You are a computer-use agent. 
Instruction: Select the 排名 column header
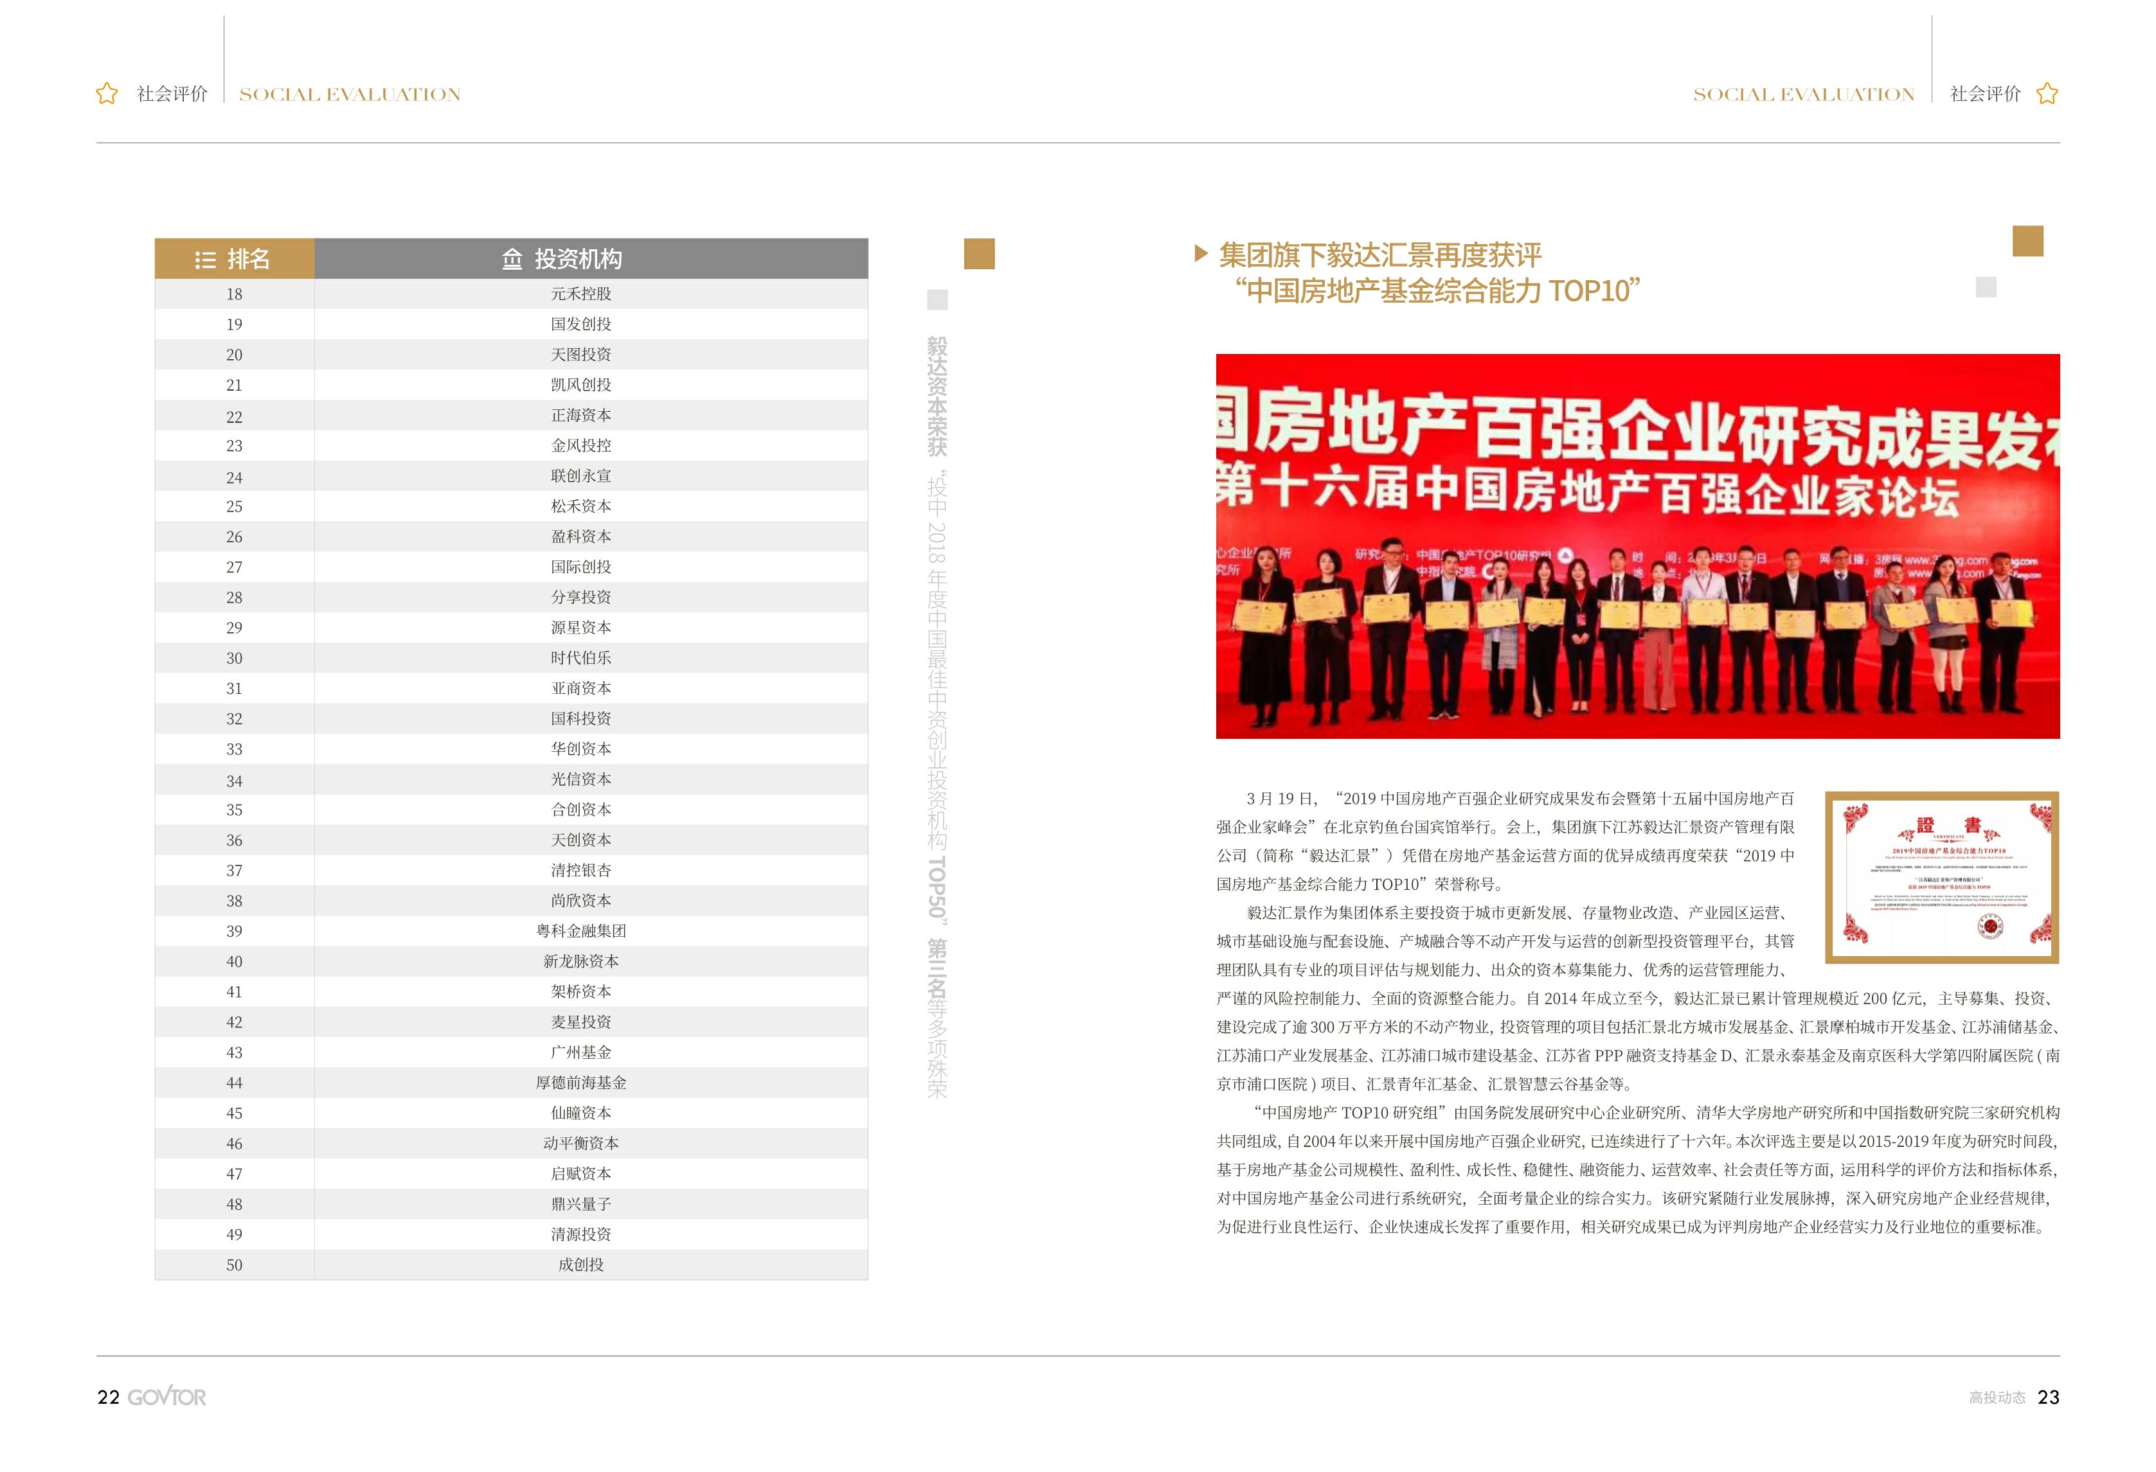[235, 259]
